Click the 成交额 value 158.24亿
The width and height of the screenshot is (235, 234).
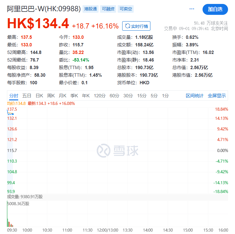tap(144, 45)
